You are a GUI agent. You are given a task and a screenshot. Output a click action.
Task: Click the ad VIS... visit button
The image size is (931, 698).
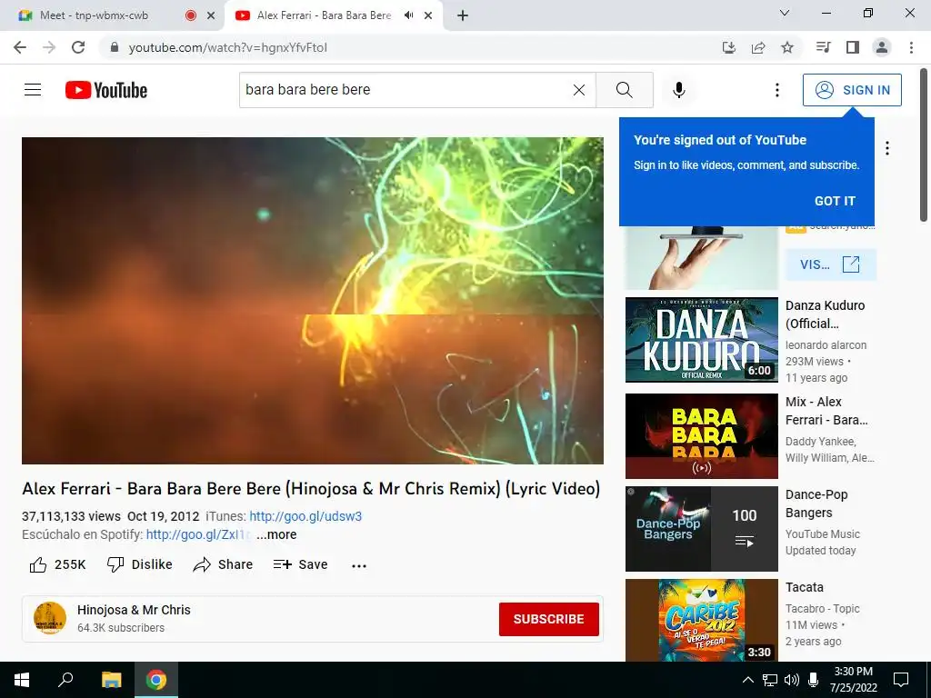pos(830,264)
